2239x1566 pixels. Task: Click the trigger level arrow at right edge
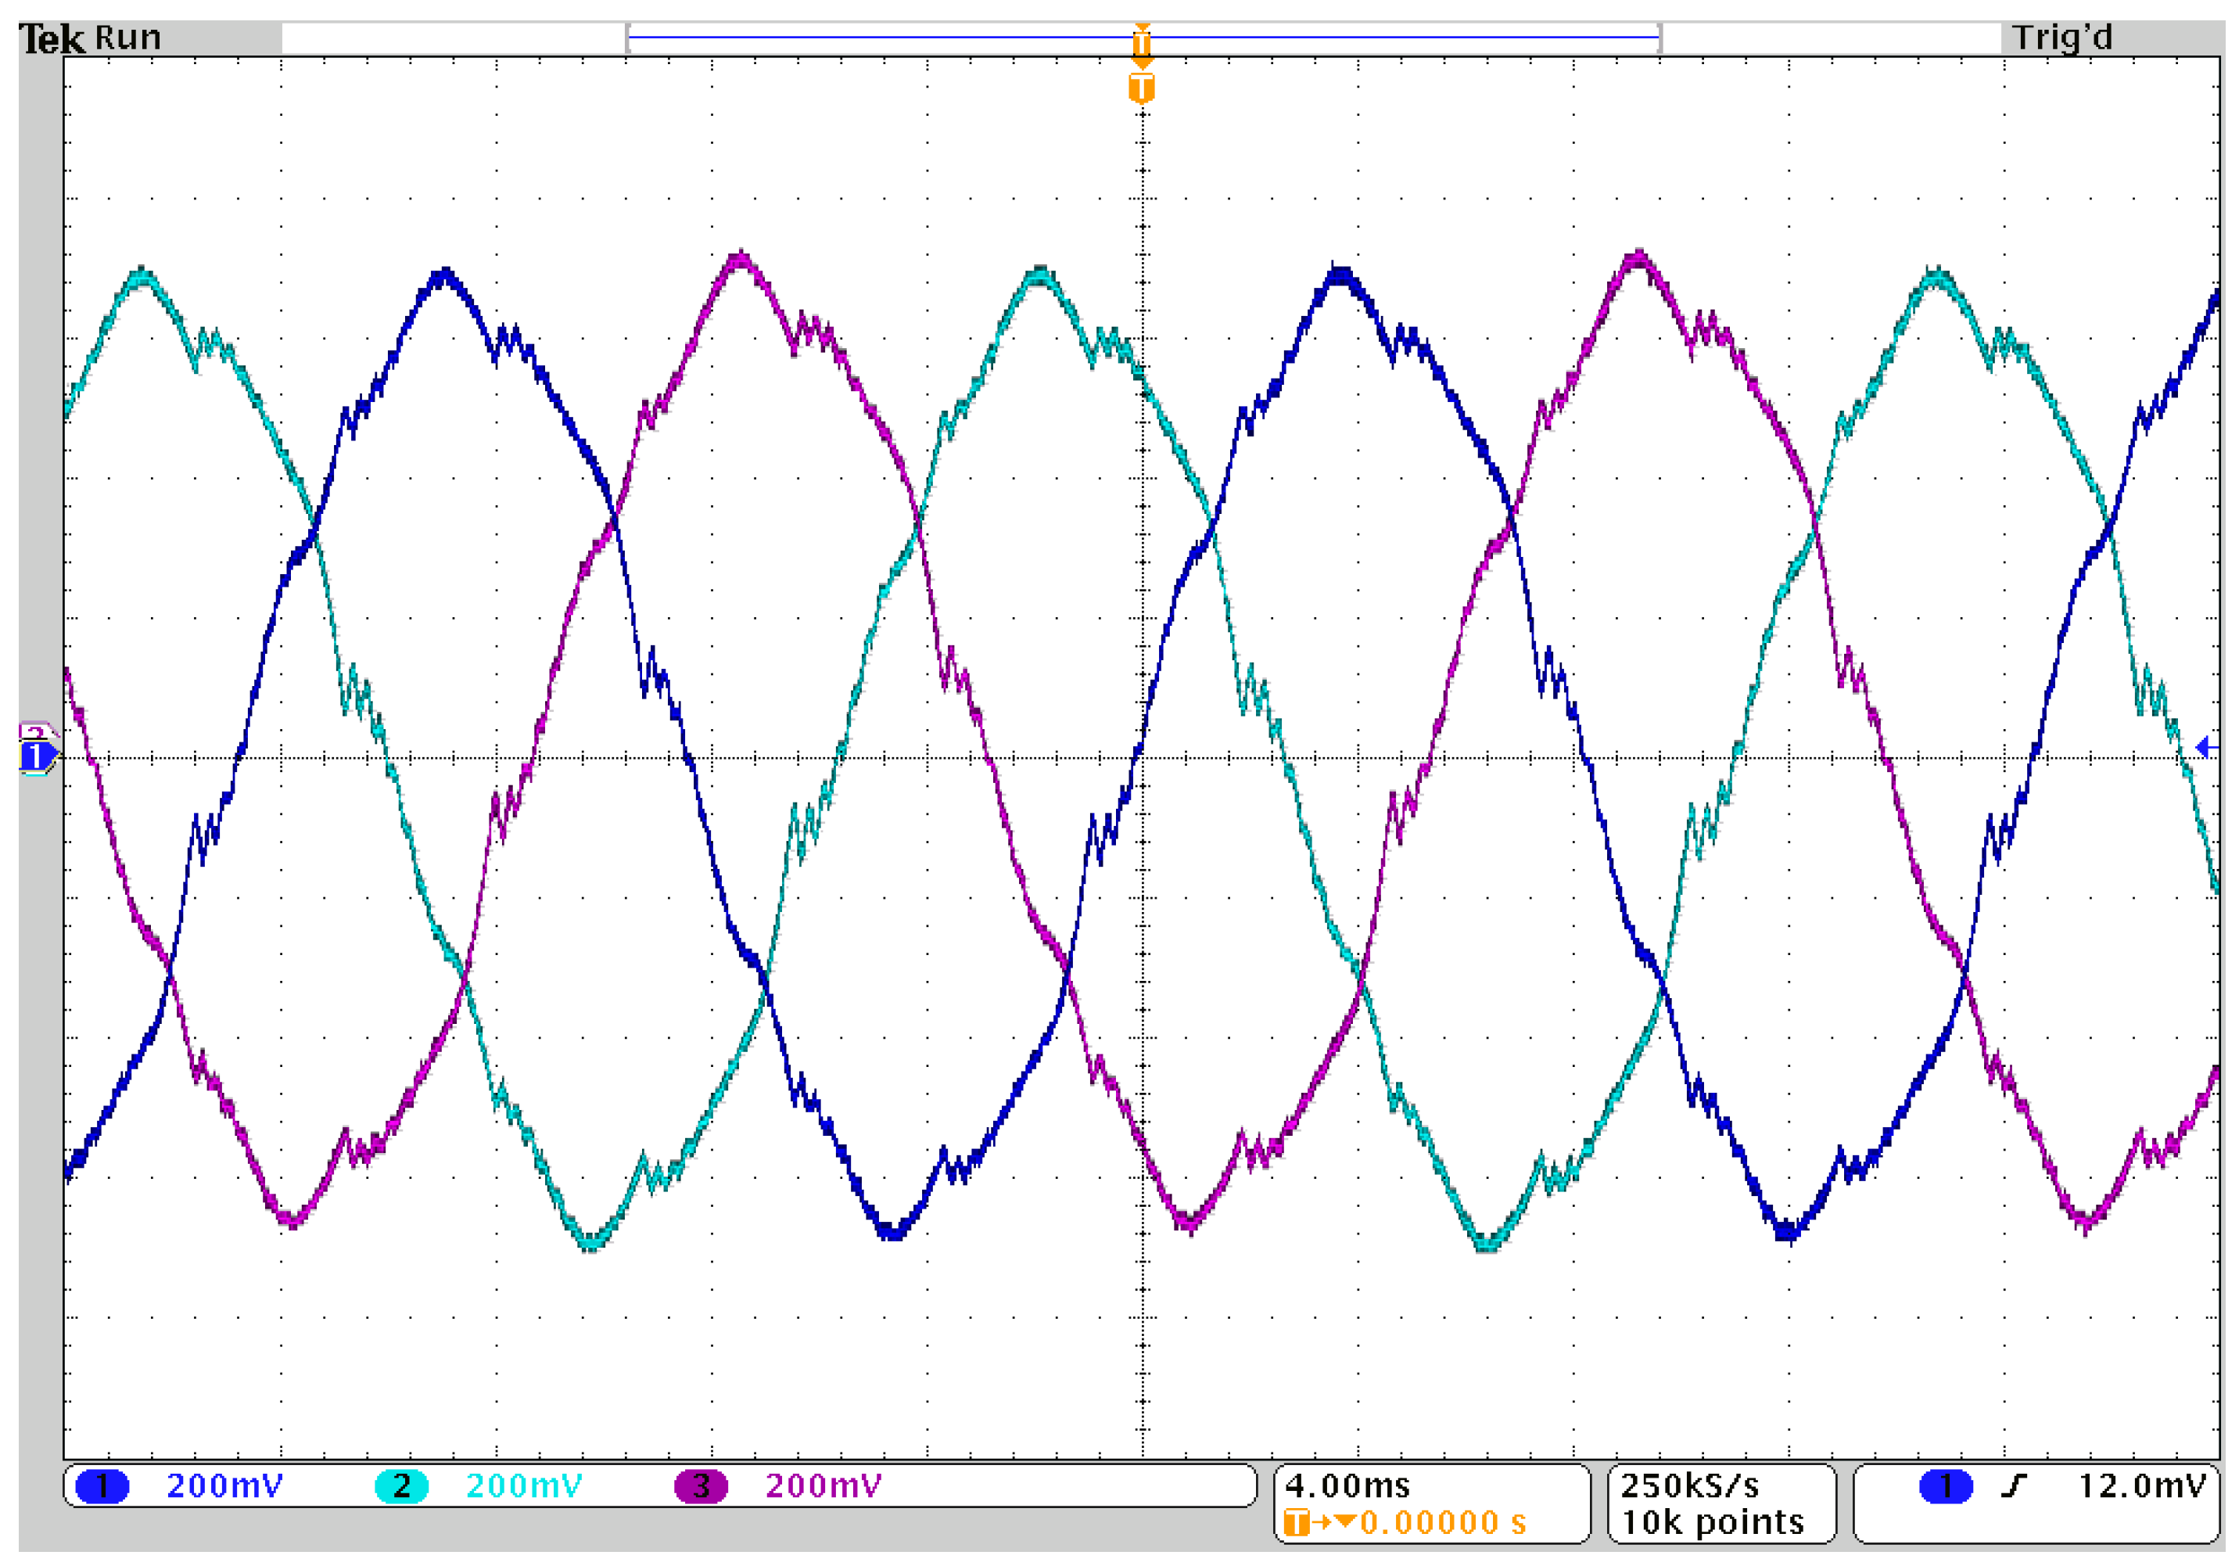[x=2205, y=748]
